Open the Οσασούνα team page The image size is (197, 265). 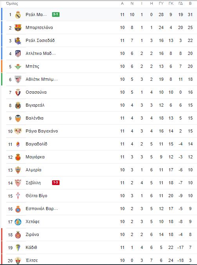pos(36,92)
